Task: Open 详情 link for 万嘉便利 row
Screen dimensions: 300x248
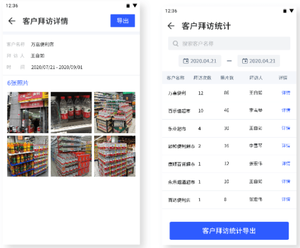Action: [286, 93]
